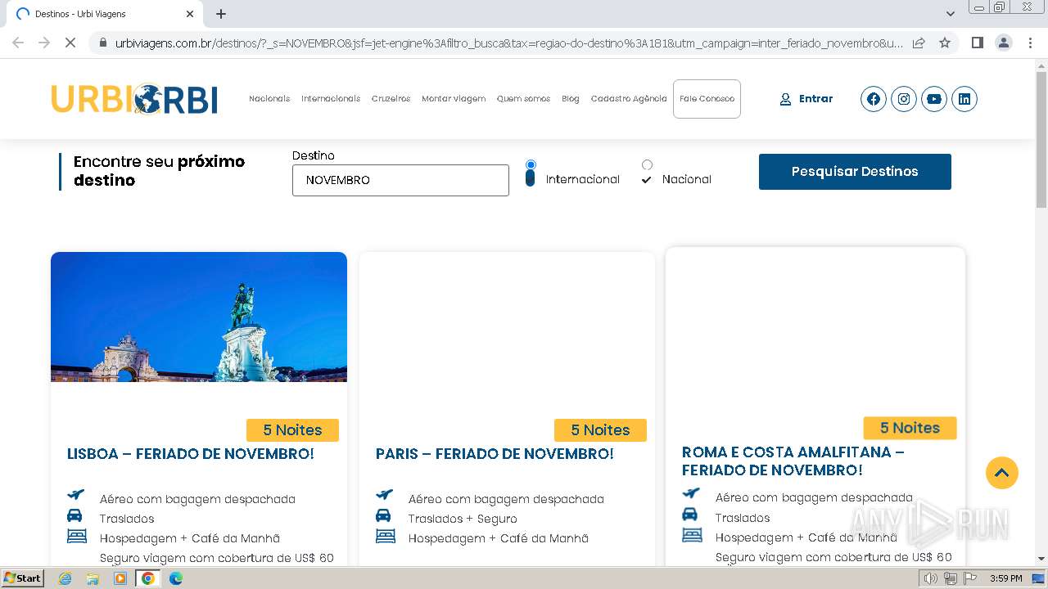This screenshot has height=589, width=1048.
Task: Share this page from the address bar
Action: [919, 43]
